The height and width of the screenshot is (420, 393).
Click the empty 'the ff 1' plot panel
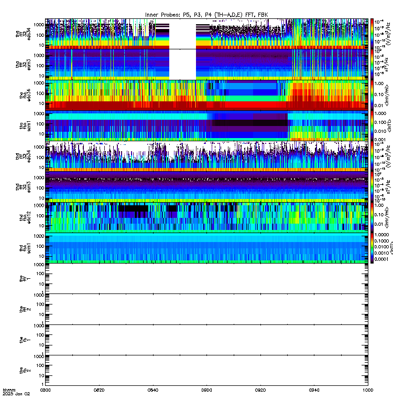[x=206, y=279]
